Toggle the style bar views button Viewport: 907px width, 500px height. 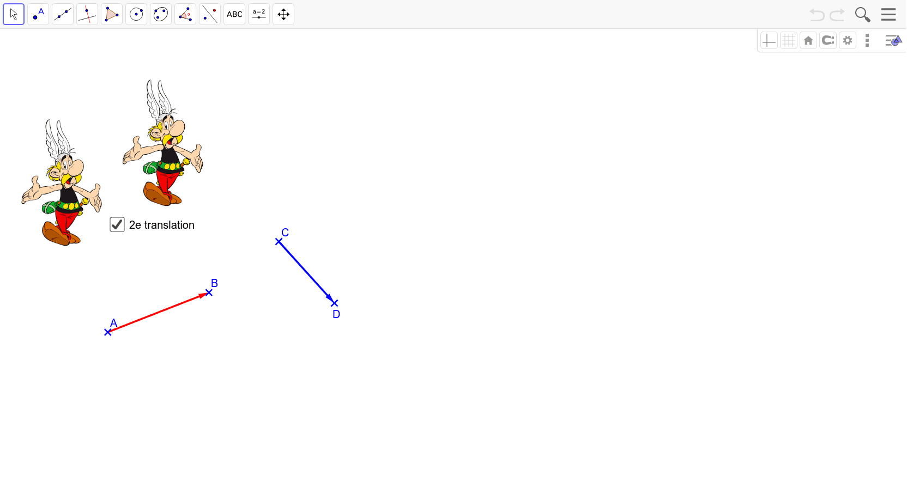893,40
